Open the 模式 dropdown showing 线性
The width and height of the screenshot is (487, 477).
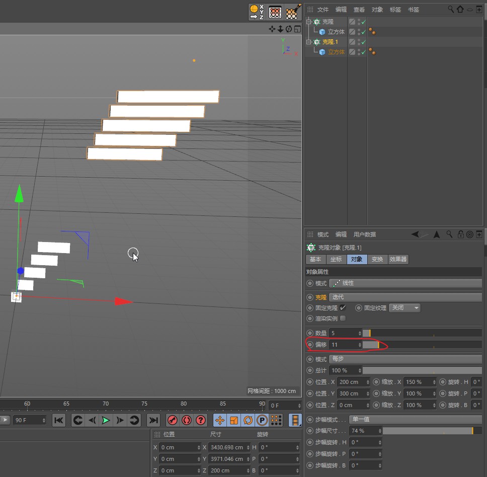click(x=405, y=283)
